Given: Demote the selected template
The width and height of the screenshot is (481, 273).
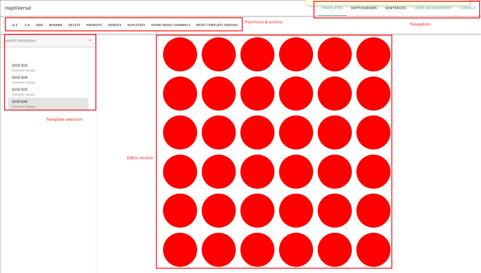Looking at the screenshot, I should [115, 25].
